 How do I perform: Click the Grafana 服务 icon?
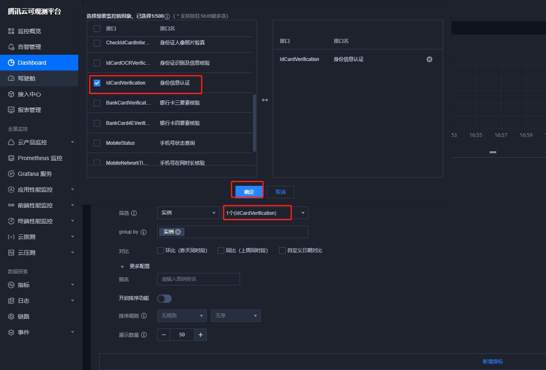click(11, 174)
